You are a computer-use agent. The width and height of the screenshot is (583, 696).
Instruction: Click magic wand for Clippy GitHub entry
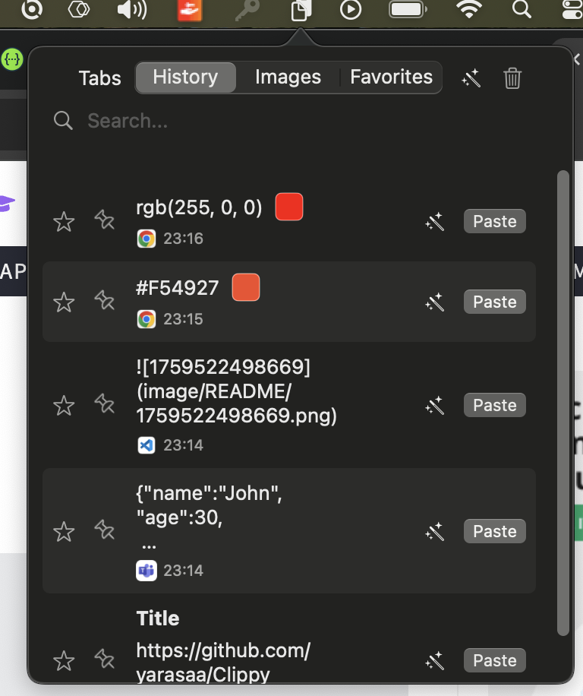pyautogui.click(x=434, y=661)
